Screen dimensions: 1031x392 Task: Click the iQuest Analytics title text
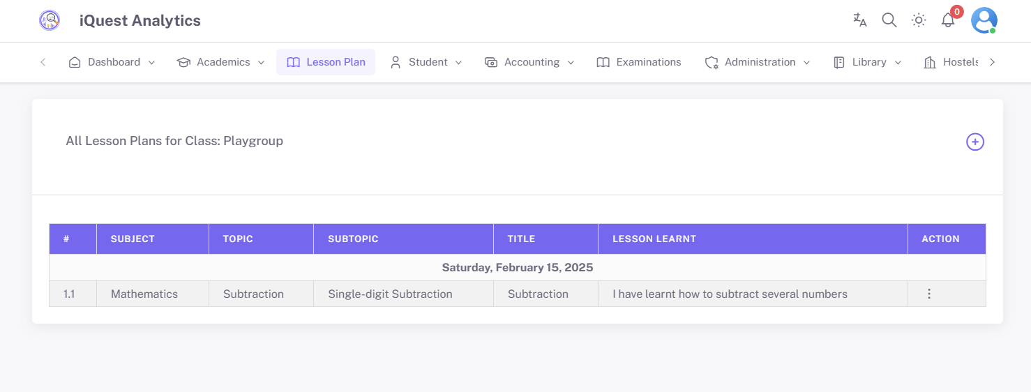[x=140, y=21]
